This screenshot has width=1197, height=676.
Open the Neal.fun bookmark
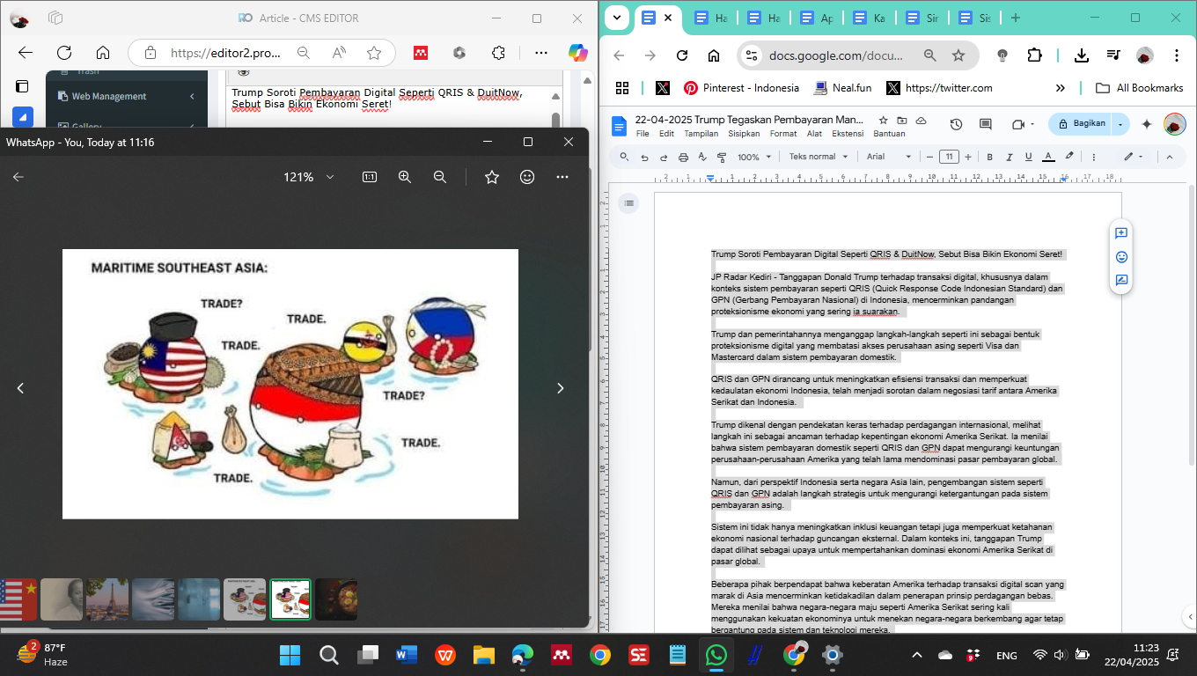[x=843, y=88]
